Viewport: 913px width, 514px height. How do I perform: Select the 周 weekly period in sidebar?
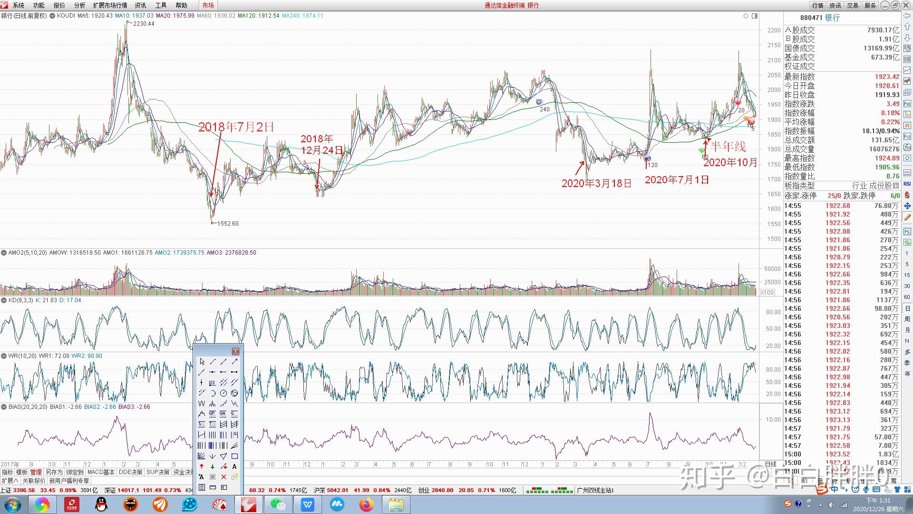point(907,319)
